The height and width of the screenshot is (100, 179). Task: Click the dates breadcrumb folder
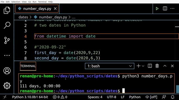click(23, 17)
